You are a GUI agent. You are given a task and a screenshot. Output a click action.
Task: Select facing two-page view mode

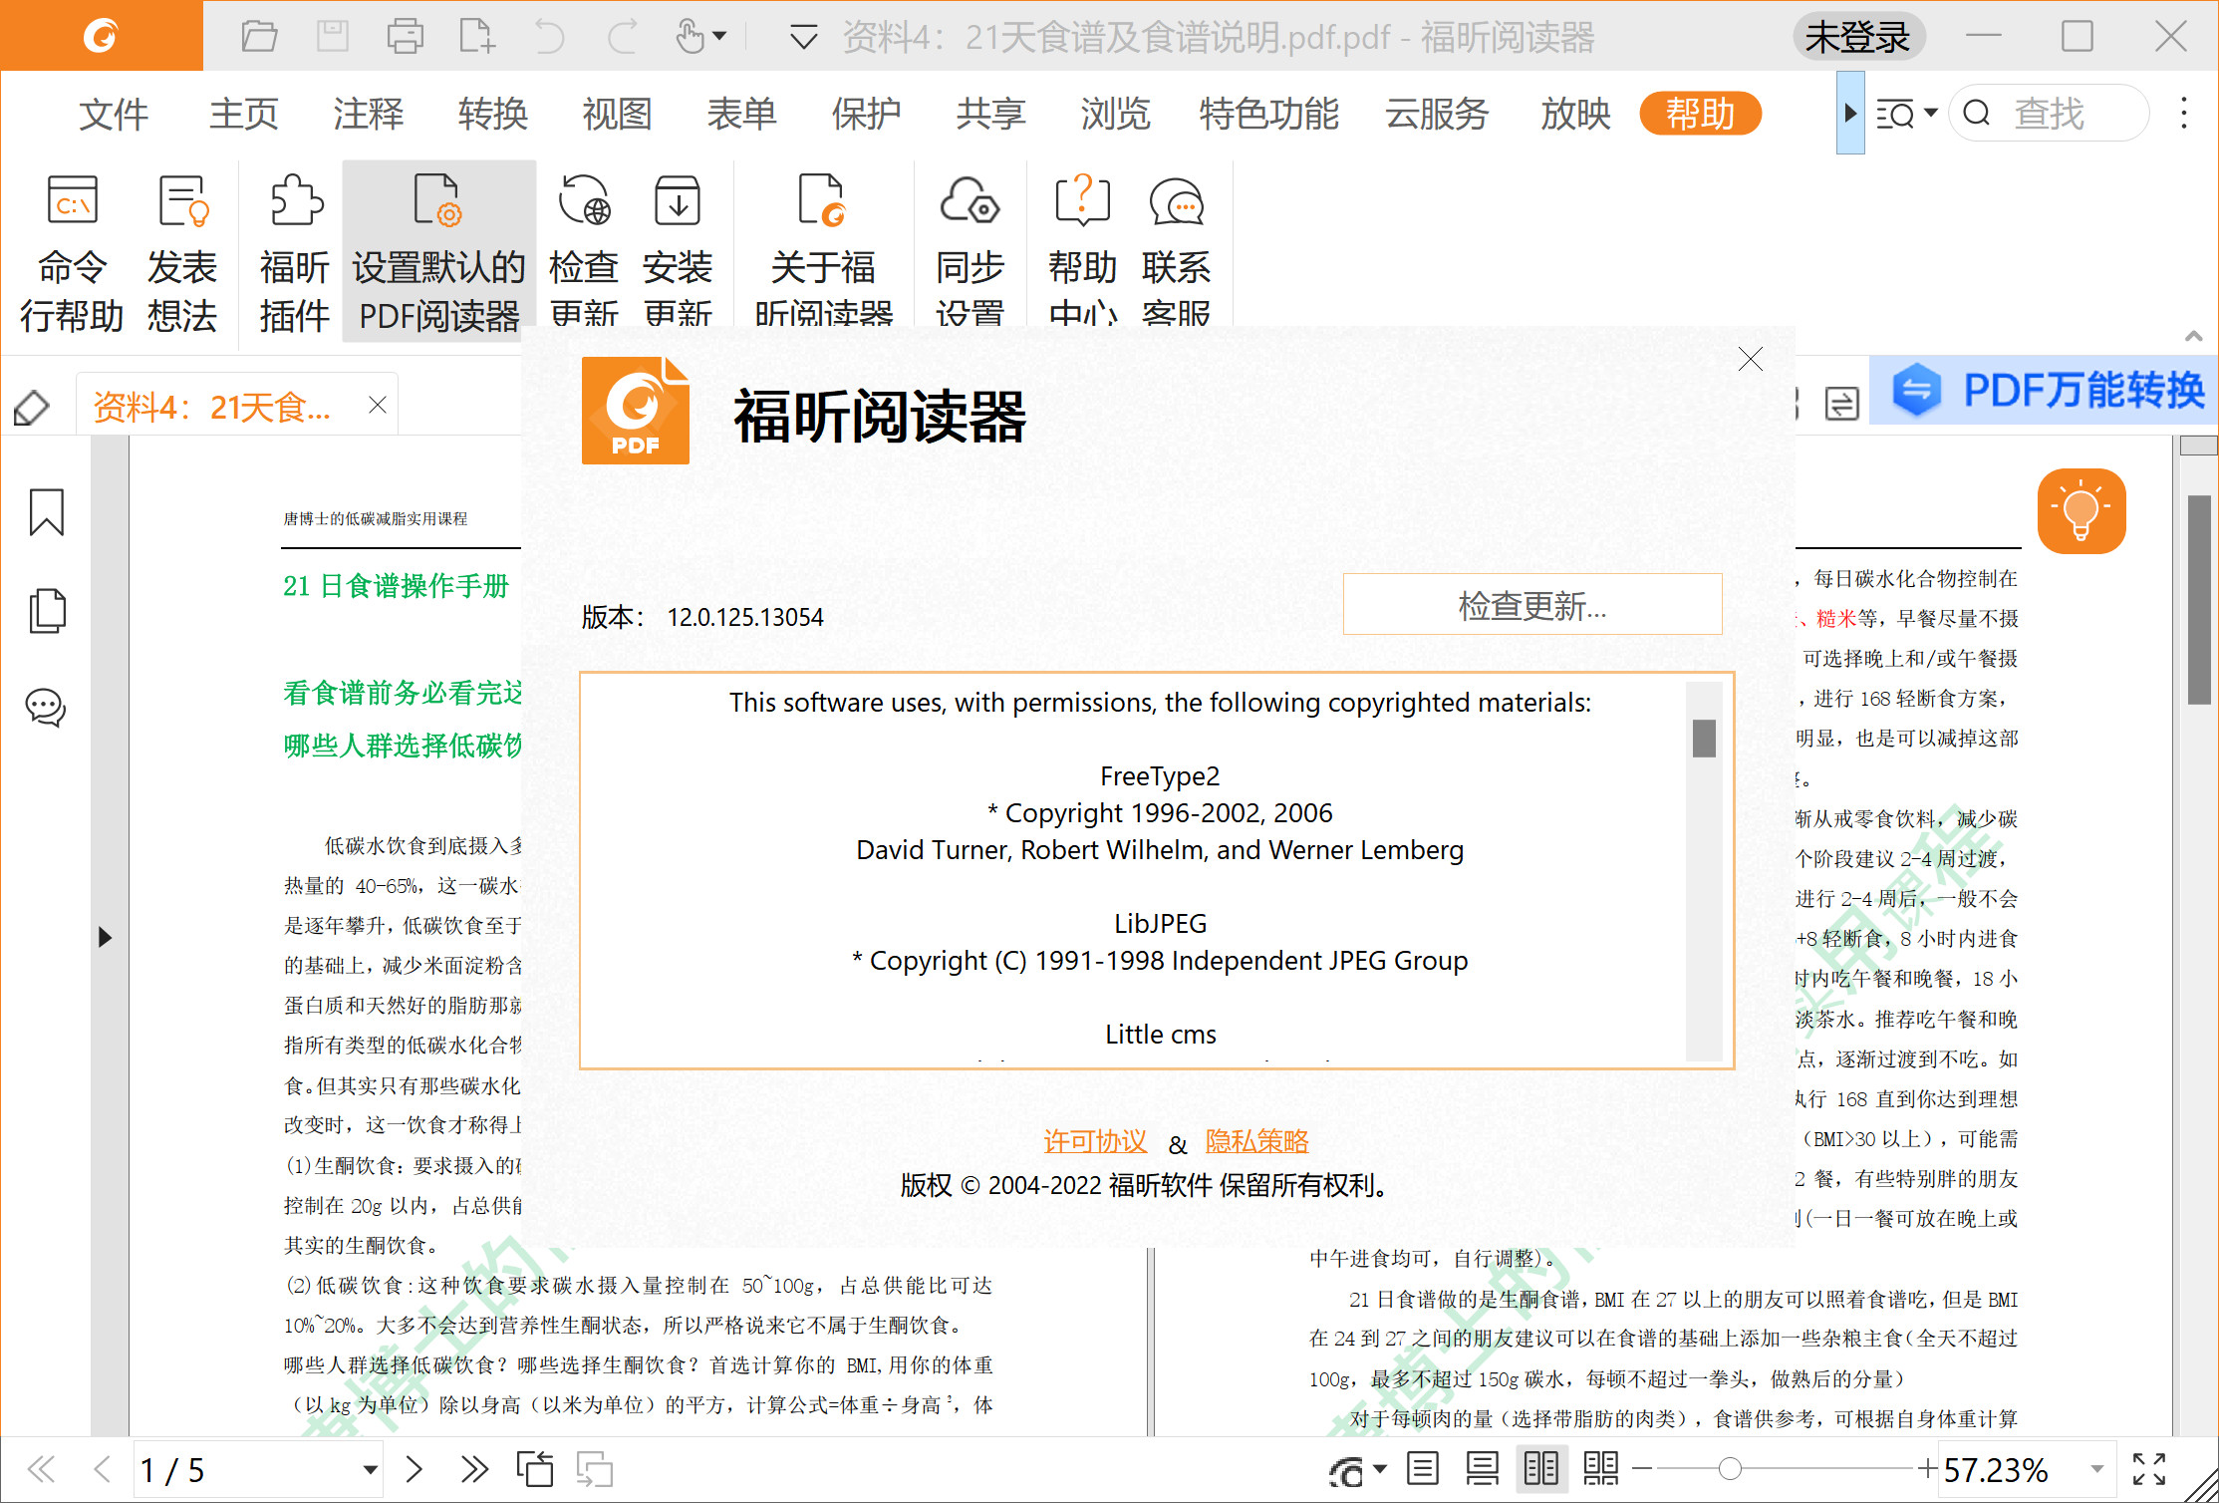tap(1540, 1469)
